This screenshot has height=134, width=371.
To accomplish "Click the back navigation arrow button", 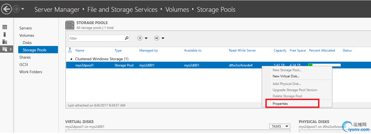I will 6,9.
